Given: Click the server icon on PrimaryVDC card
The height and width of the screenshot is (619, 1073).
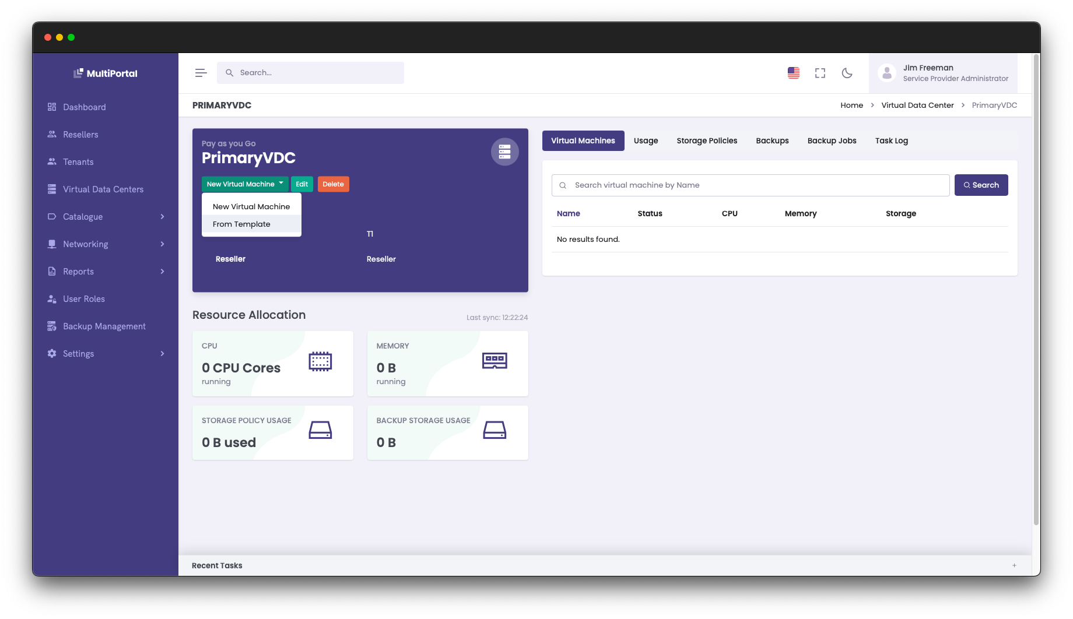Looking at the screenshot, I should tap(504, 152).
